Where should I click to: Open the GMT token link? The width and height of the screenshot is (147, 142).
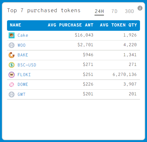(x=22, y=94)
